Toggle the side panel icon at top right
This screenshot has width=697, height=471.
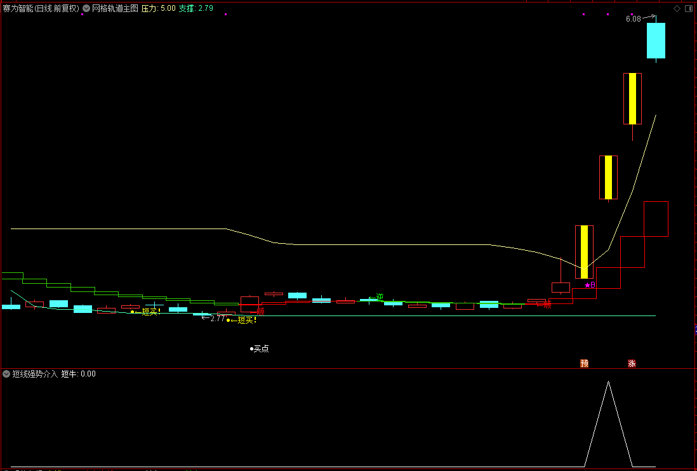tap(689, 8)
